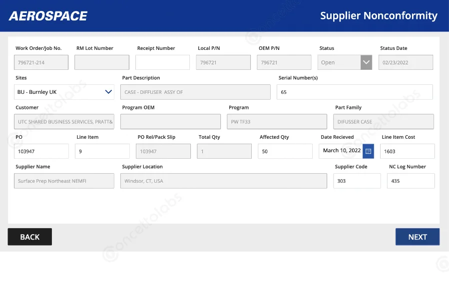Click the AEROSPACE logo in header
Screen dimensions: 449x281
(x=48, y=16)
